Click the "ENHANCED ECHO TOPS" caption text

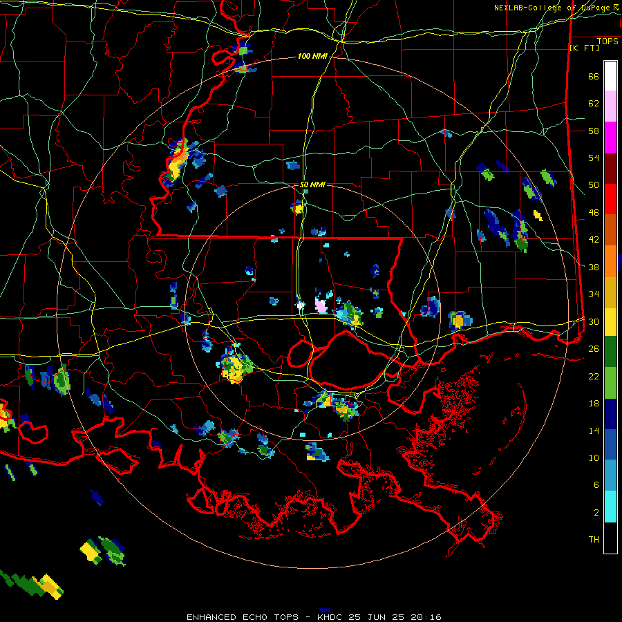pyautogui.click(x=243, y=617)
